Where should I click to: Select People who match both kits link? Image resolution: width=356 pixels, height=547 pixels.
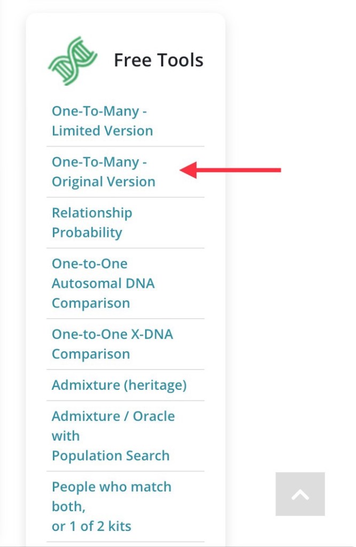click(111, 506)
